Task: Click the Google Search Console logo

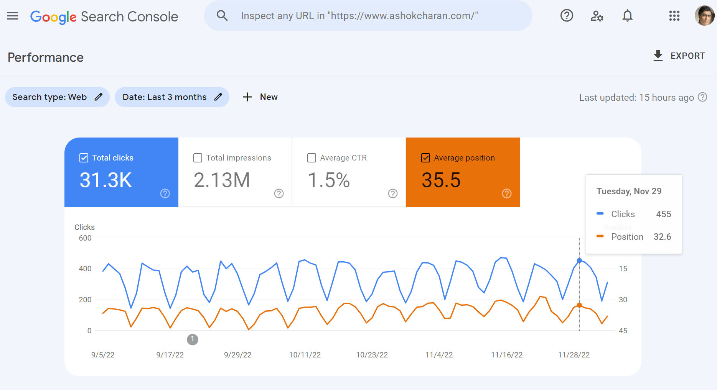Action: click(104, 16)
